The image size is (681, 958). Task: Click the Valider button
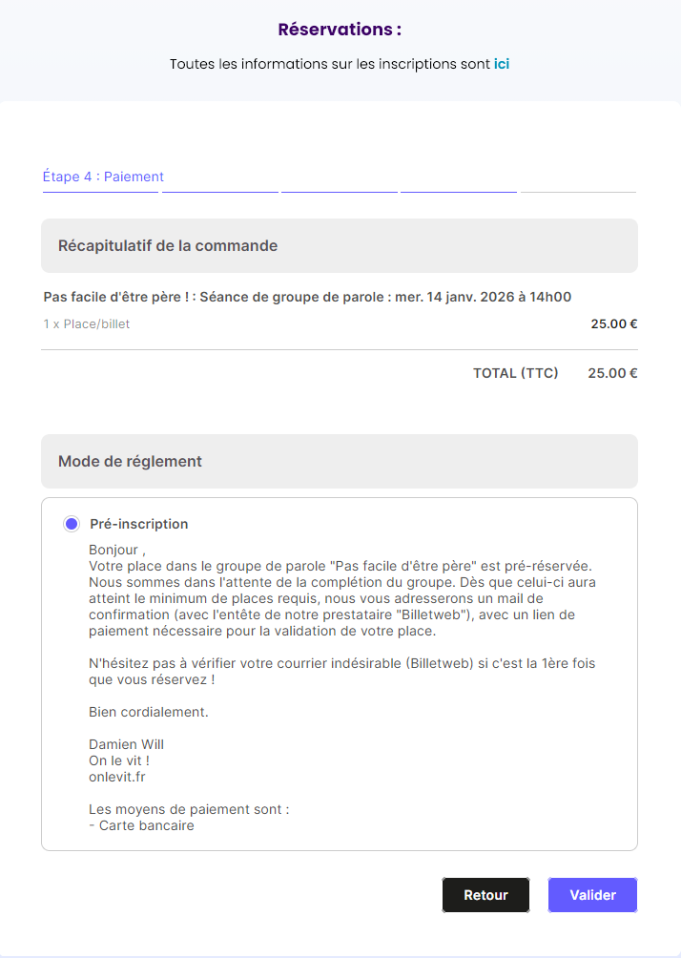click(592, 895)
